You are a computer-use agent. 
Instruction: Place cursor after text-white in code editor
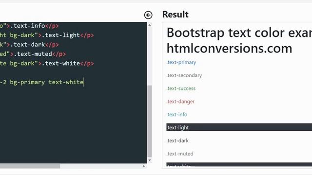tap(84, 82)
